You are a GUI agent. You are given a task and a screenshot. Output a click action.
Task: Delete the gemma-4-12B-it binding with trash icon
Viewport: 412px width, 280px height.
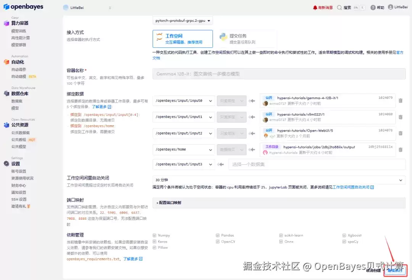[x=400, y=101]
